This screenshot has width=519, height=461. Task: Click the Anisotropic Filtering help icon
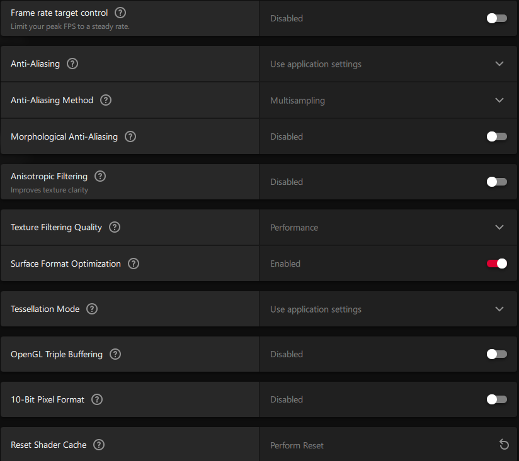100,177
